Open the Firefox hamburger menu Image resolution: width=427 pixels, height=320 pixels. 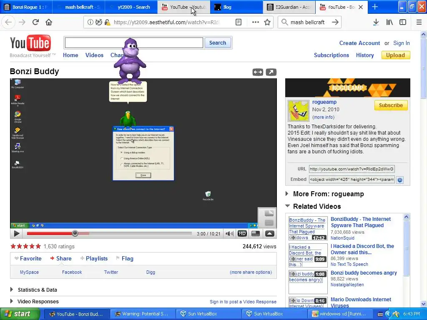pos(419,22)
